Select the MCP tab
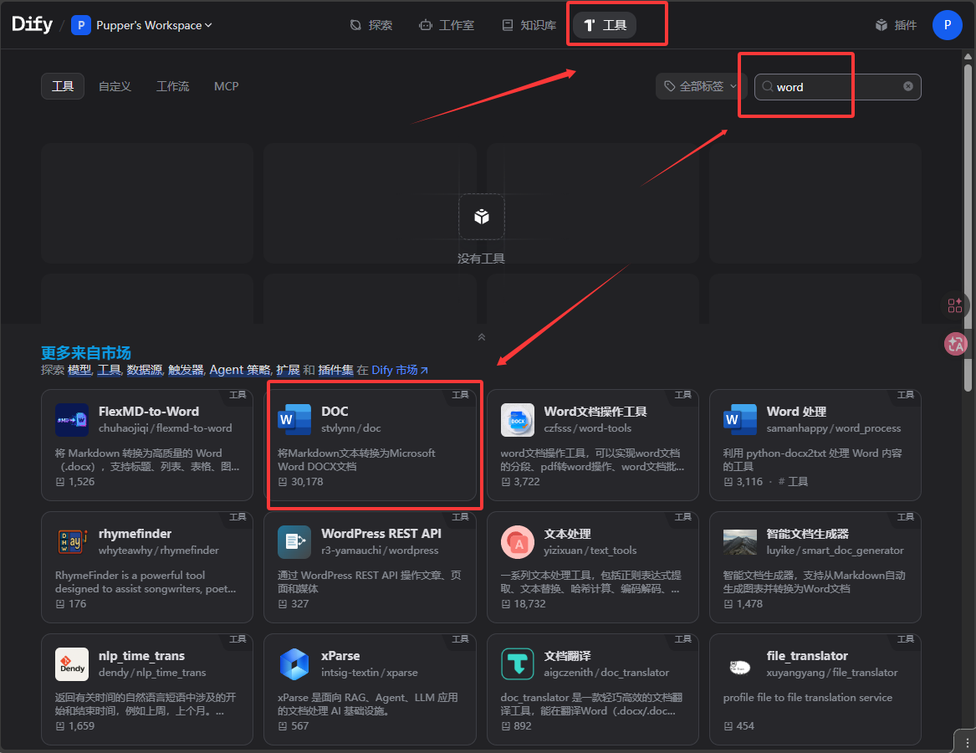Screen dimensions: 976x753 226,86
